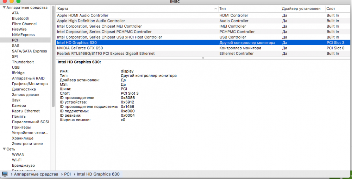Select Thunderbolt in the sidebar
This screenshot has width=352, height=179.
pos(23,62)
